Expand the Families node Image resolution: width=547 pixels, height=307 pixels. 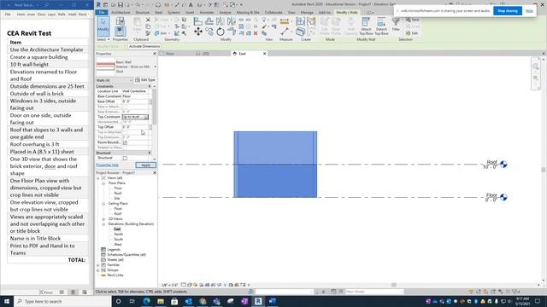98,265
